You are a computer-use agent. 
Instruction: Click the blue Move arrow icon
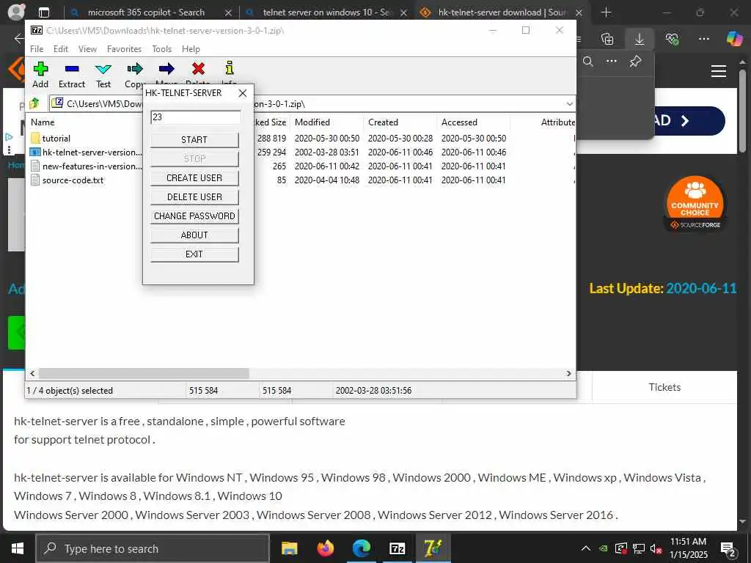pyautogui.click(x=166, y=69)
